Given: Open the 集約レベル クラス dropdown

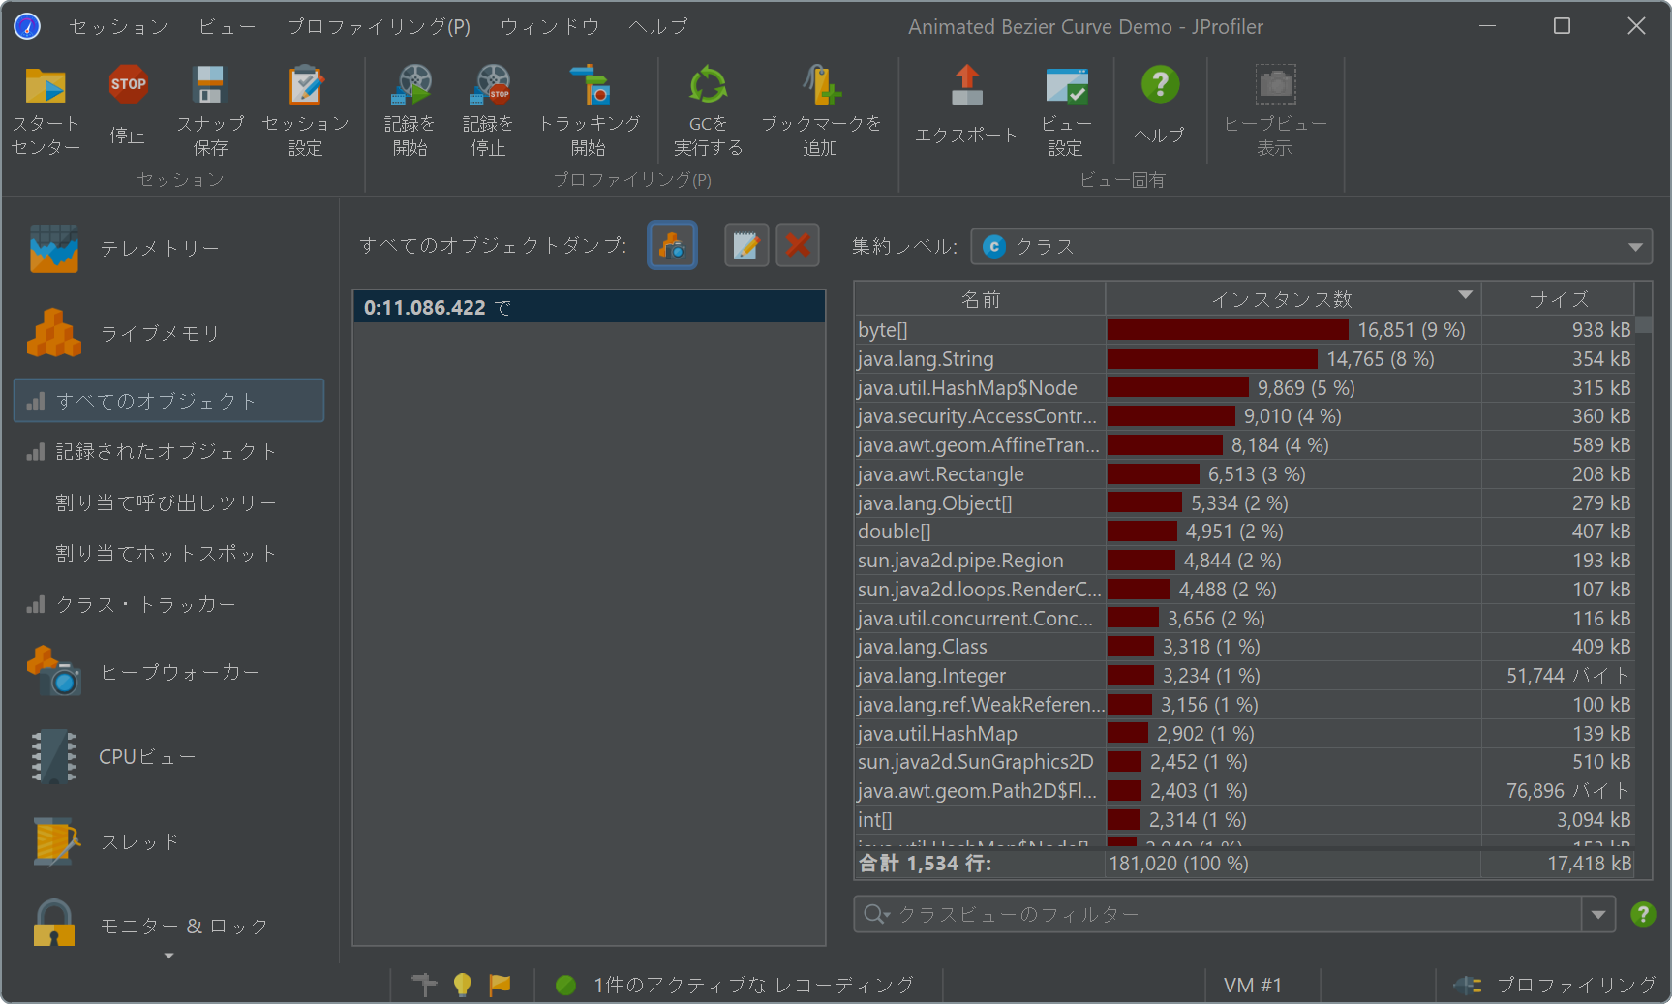Looking at the screenshot, I should tap(1312, 247).
